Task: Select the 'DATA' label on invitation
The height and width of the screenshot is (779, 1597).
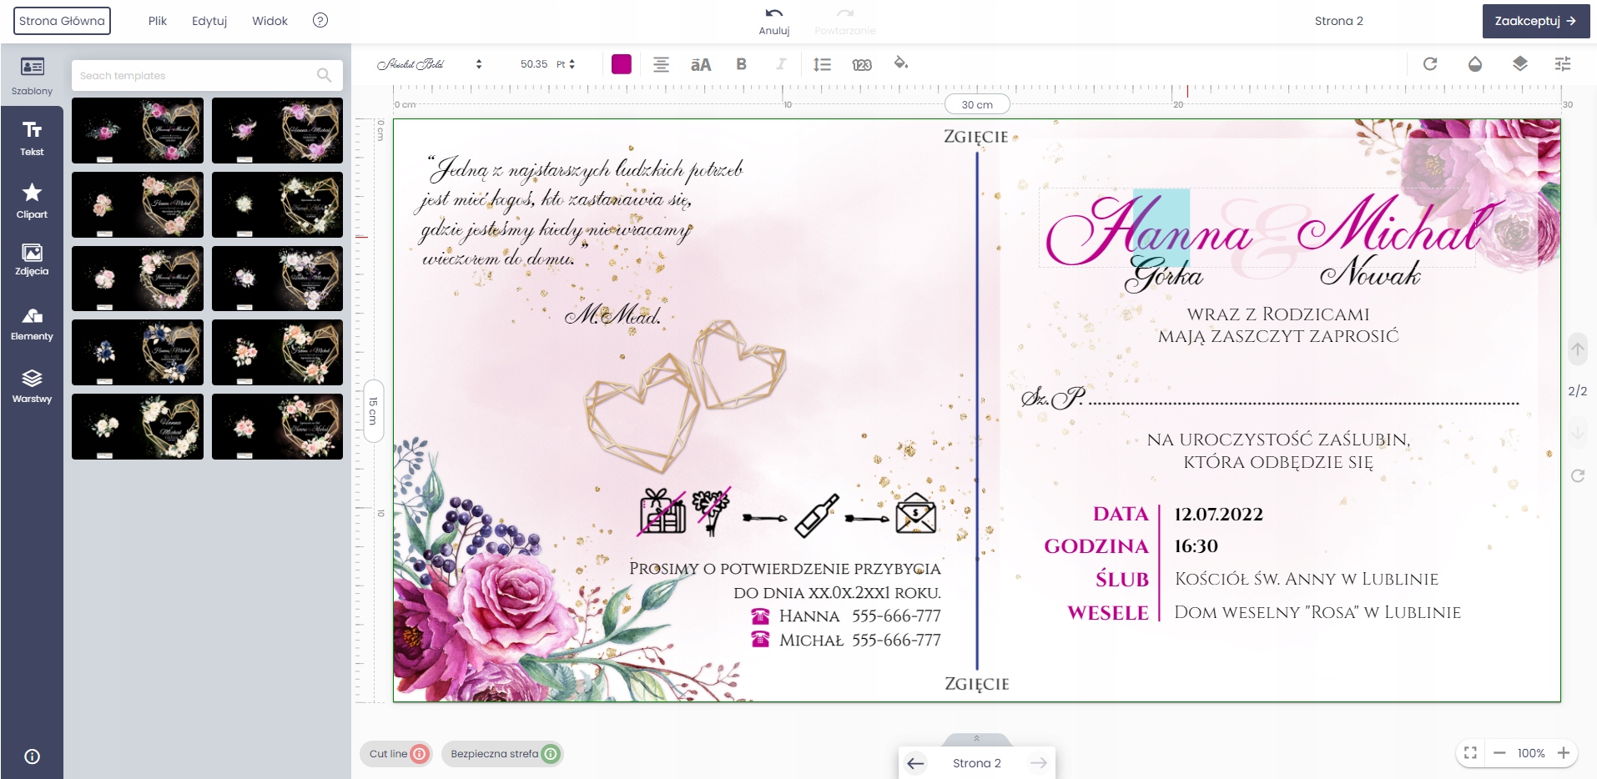Action: pos(1121,514)
